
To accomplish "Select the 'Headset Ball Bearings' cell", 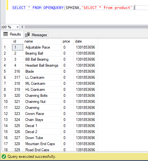I will point(42,65).
